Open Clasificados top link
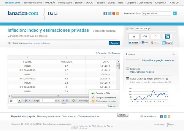This screenshot has width=184, height=131. pyautogui.click(x=145, y=3)
